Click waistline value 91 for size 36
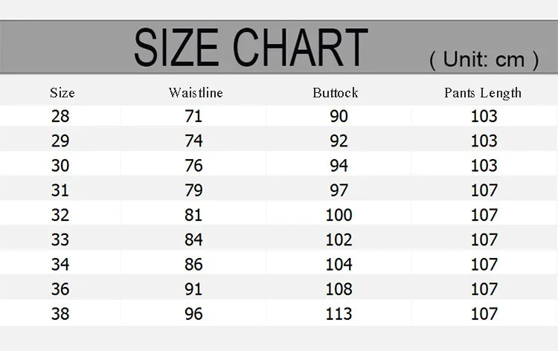The width and height of the screenshot is (558, 351). pyautogui.click(x=193, y=289)
